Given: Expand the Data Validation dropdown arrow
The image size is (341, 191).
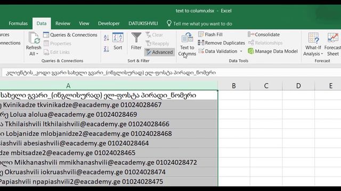Looking at the screenshot, I should click(241, 51).
